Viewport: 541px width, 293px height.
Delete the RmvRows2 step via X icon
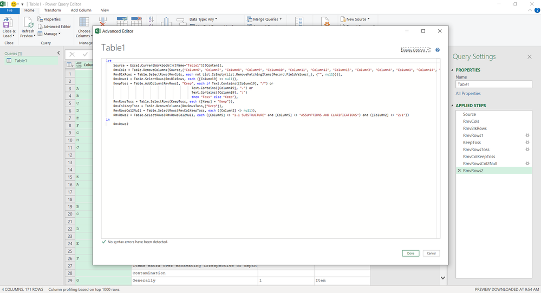click(x=460, y=171)
